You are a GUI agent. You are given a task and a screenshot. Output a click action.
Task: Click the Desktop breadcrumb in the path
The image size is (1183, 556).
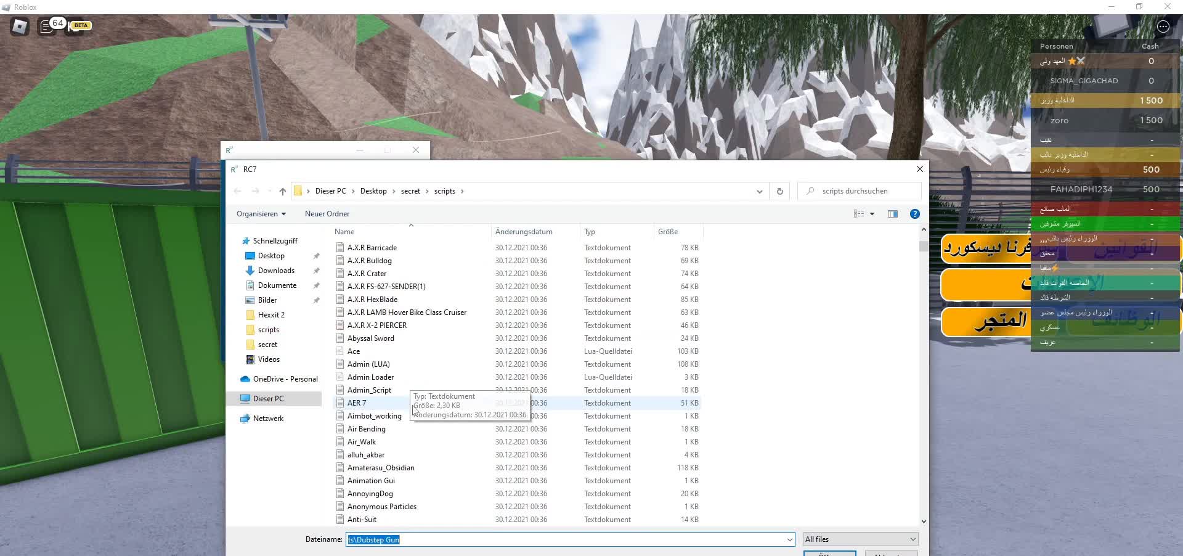tap(373, 191)
